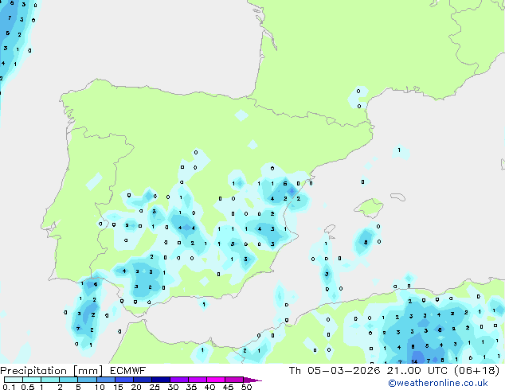Click the 0.5–1 mm legend color swatch
Image resolution: width=505 pixels, height=390 pixels.
32,380
